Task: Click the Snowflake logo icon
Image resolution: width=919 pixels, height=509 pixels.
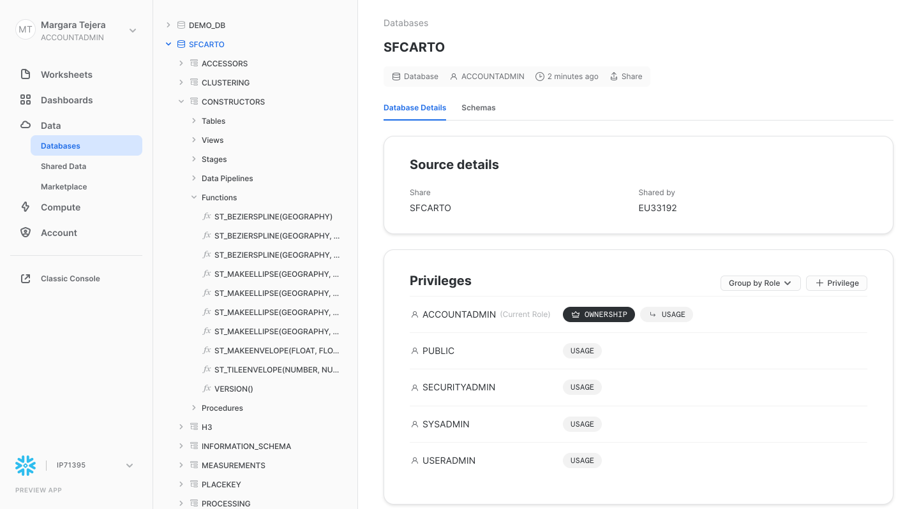Action: tap(26, 466)
